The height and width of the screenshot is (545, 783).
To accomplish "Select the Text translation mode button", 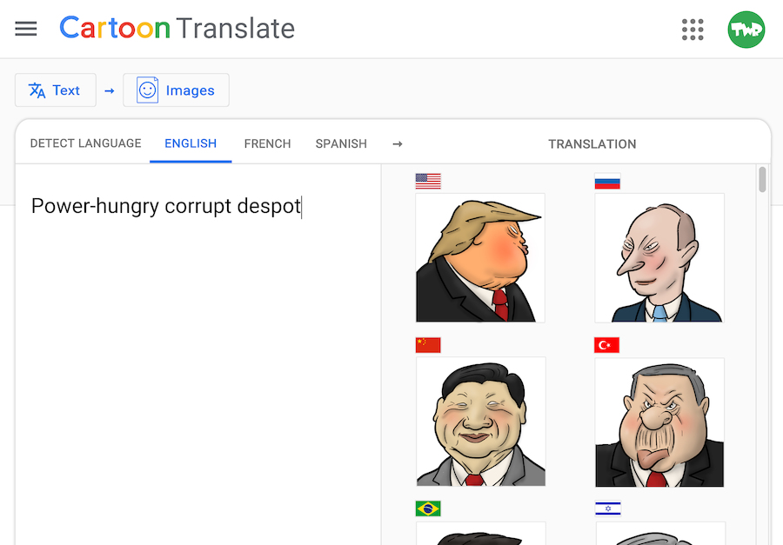I will click(56, 90).
